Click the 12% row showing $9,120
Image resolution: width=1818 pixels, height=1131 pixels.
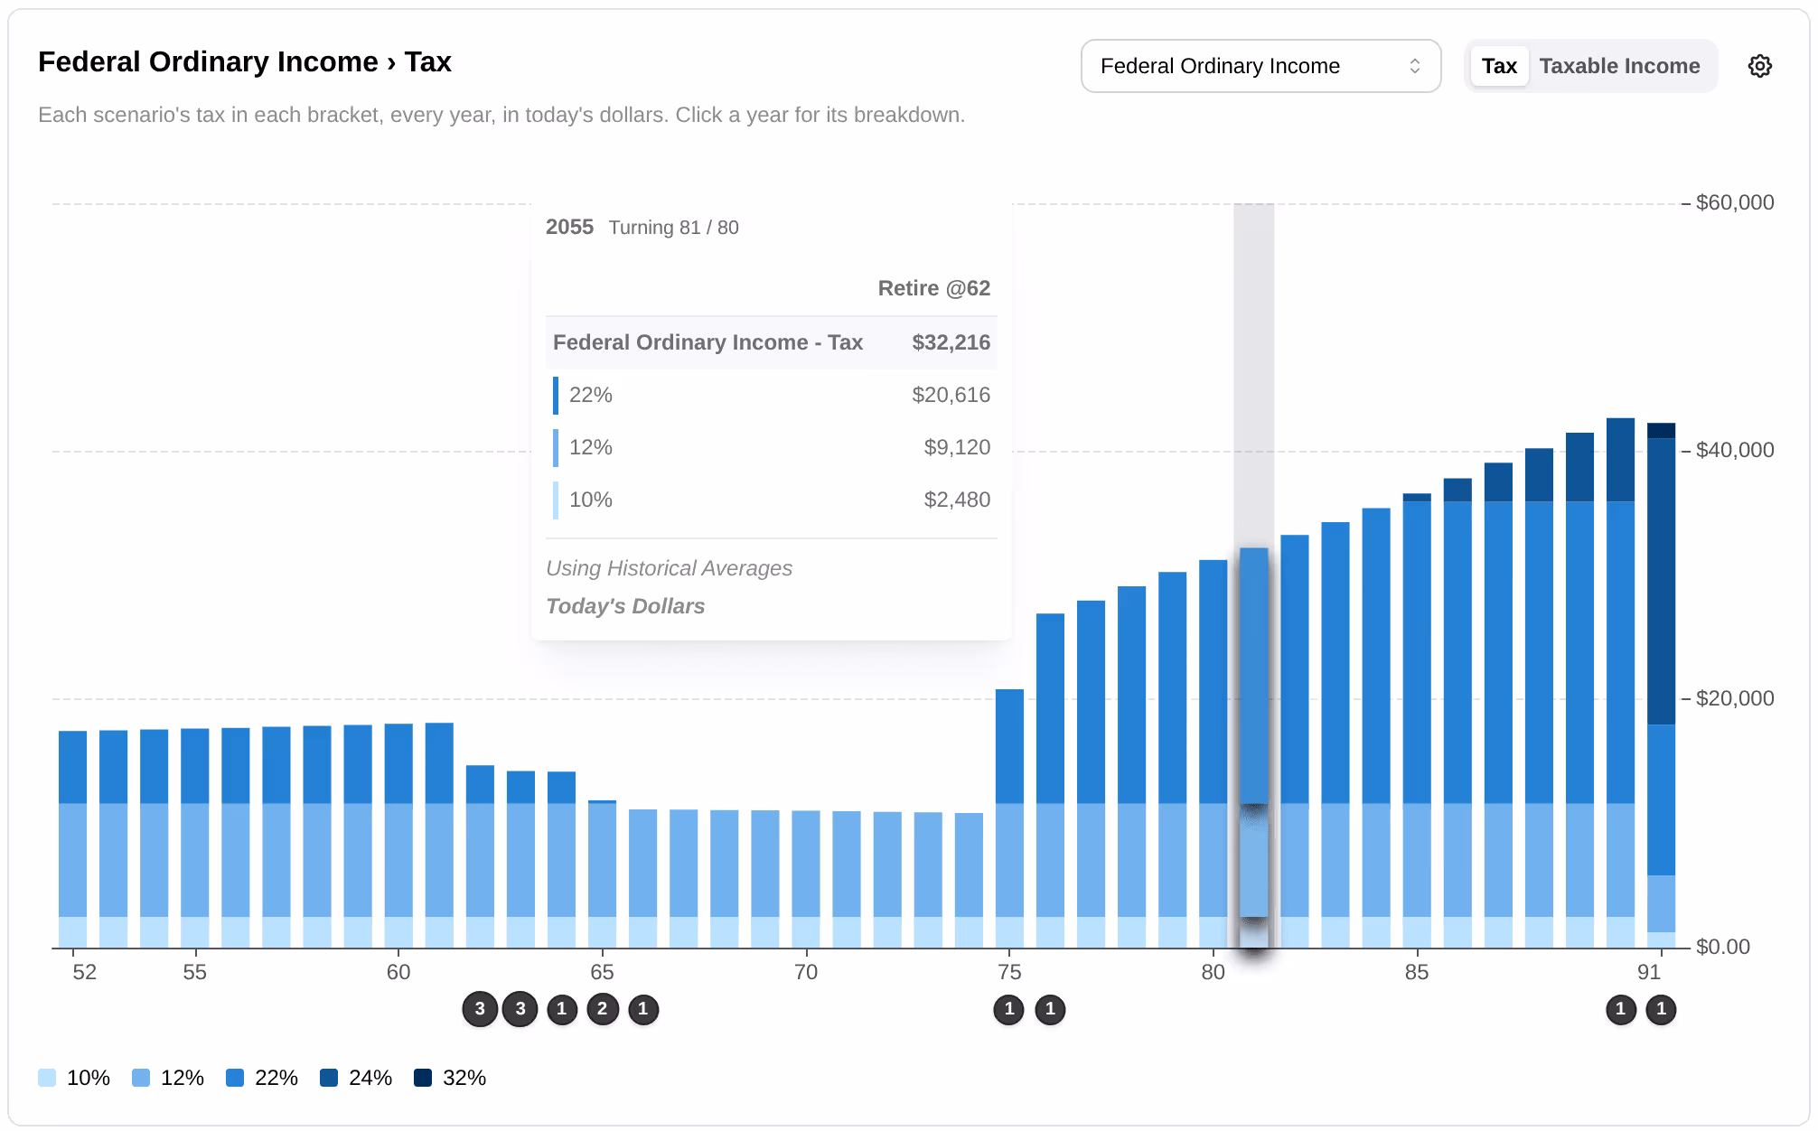(x=772, y=447)
